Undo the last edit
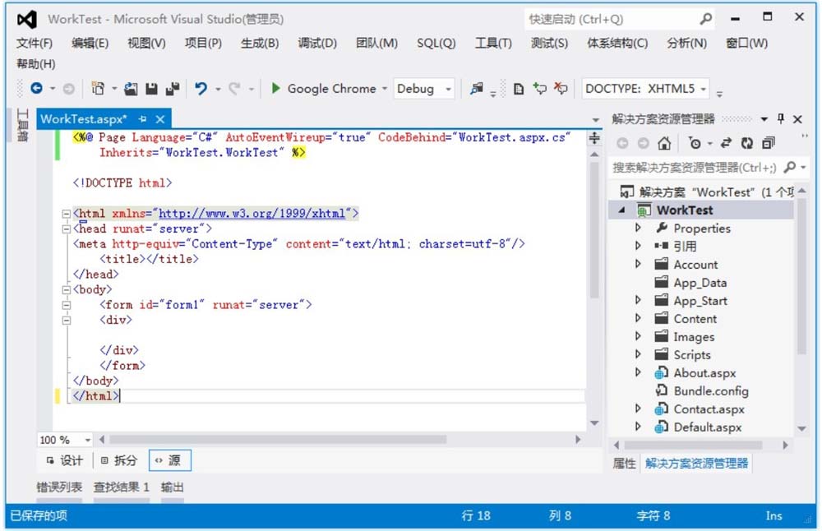The width and height of the screenshot is (822, 531). click(x=201, y=89)
